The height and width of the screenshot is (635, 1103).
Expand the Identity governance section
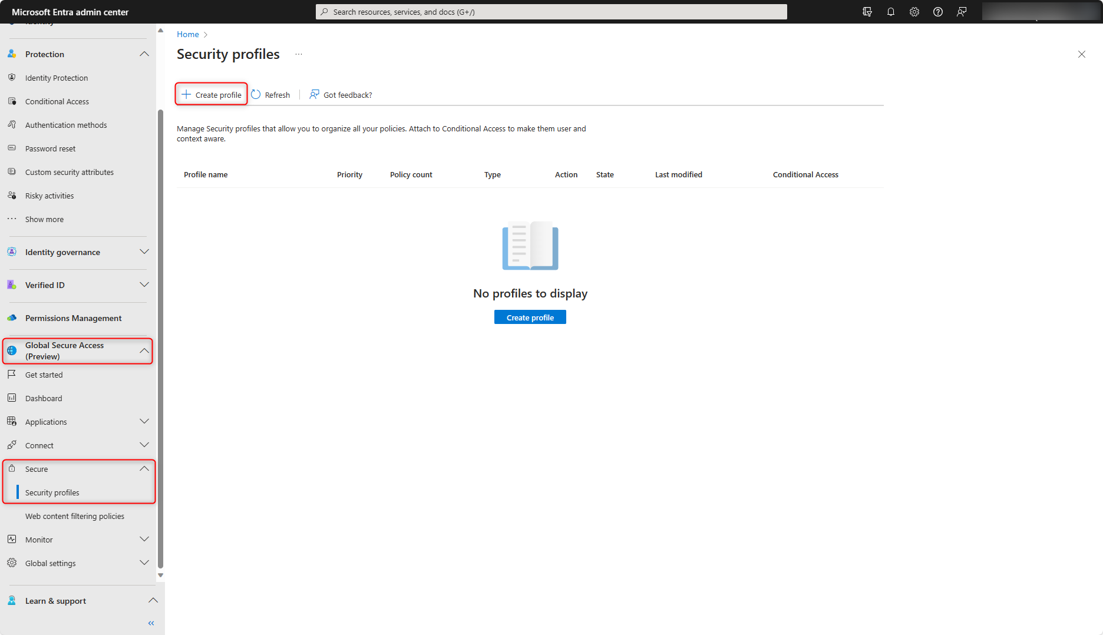(144, 252)
